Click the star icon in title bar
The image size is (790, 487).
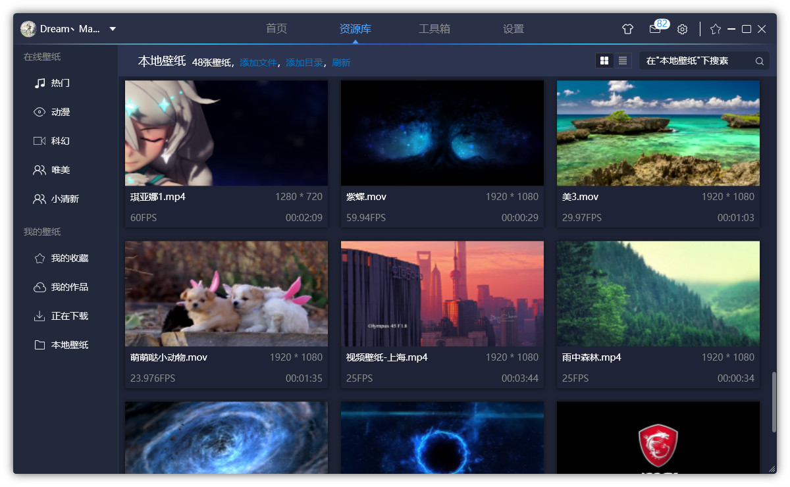coord(716,29)
